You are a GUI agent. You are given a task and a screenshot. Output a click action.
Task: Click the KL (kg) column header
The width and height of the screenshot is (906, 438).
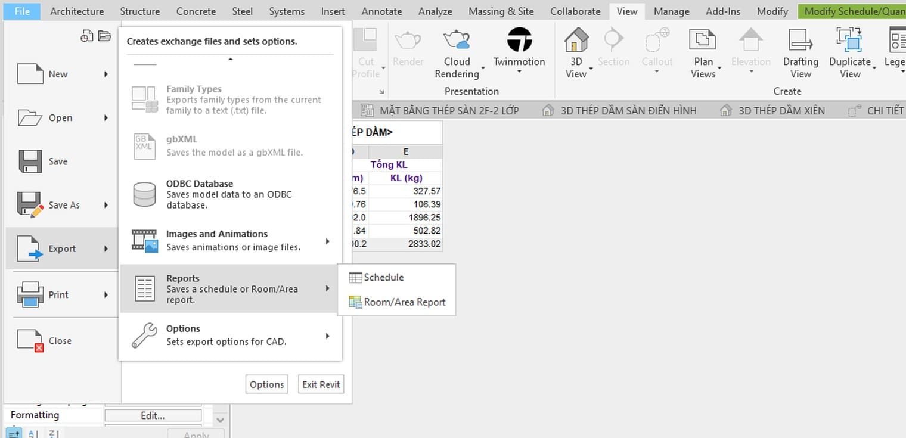406,178
